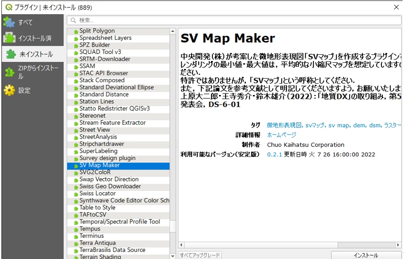Switch to インストール済 tab

[33, 38]
